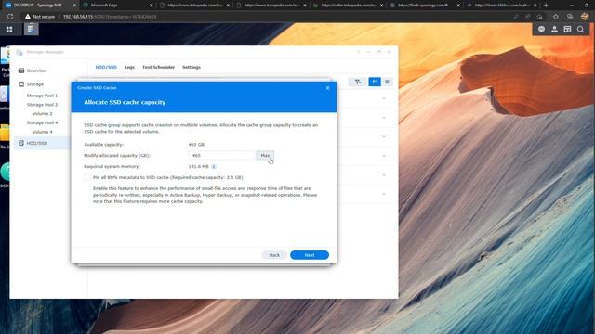The width and height of the screenshot is (595, 334).
Task: Open Overview in Storage Manager sidebar
Action: (x=36, y=71)
